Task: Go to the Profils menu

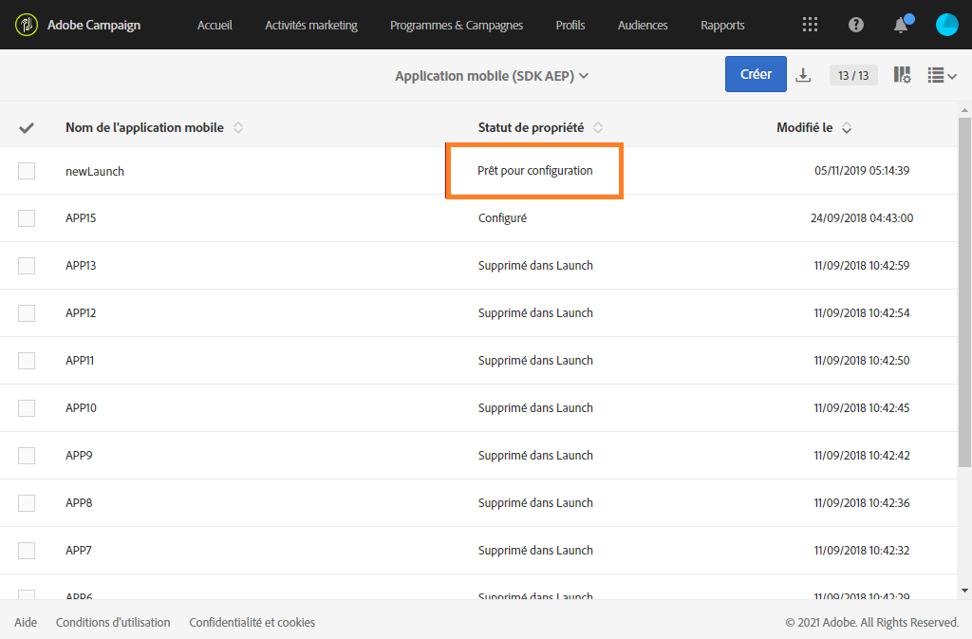Action: pos(570,26)
